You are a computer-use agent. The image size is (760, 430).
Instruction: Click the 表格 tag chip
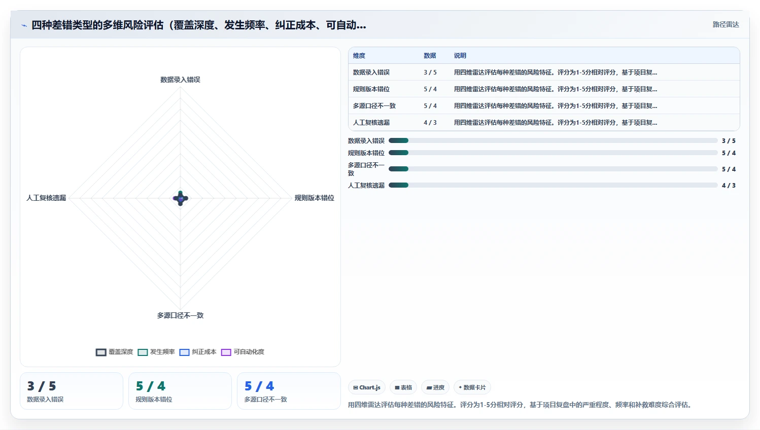403,387
